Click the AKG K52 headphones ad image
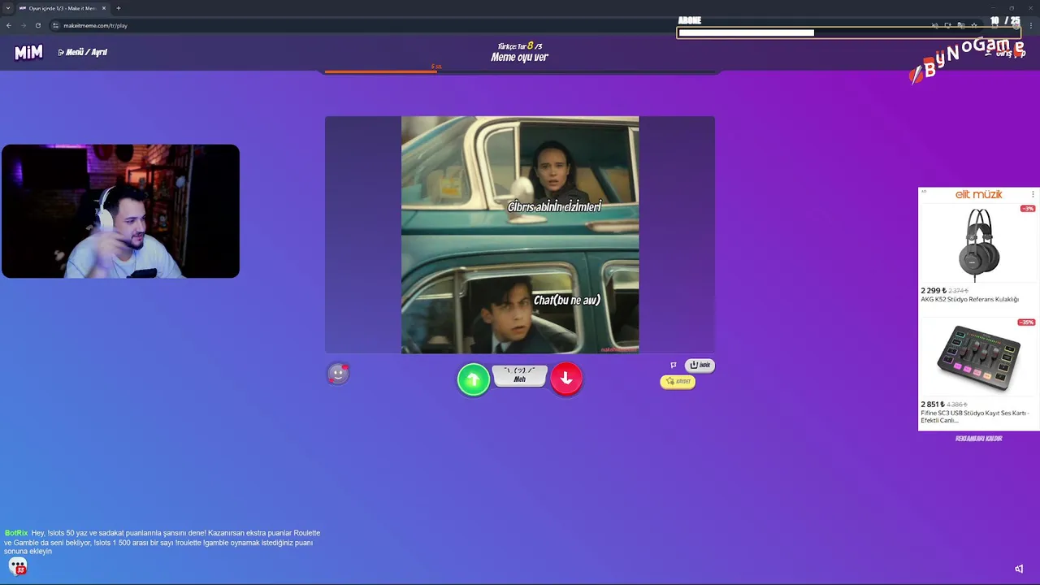This screenshot has height=585, width=1040. click(978, 244)
